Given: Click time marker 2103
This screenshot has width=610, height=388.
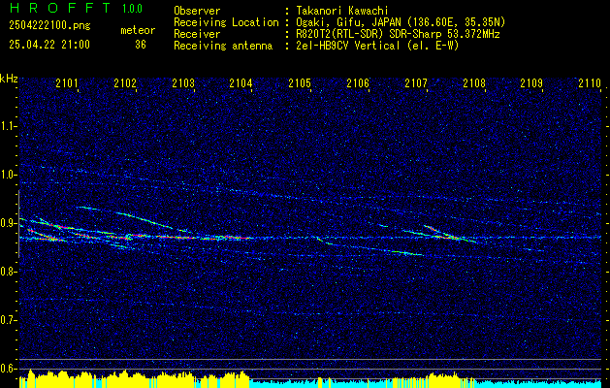Looking at the screenshot, I should click(x=183, y=82).
